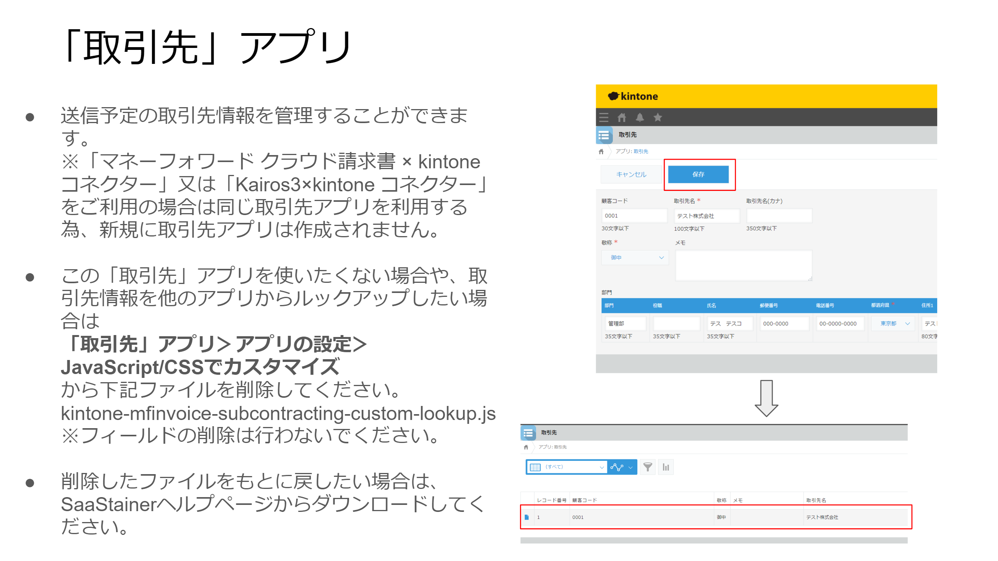998x561 pixels.
Task: Open the graph view icon next to (すべて)
Action: [617, 467]
